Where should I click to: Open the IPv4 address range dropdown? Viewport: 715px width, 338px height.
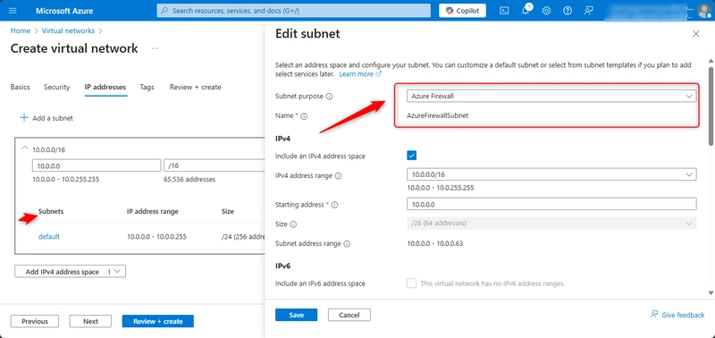(551, 174)
